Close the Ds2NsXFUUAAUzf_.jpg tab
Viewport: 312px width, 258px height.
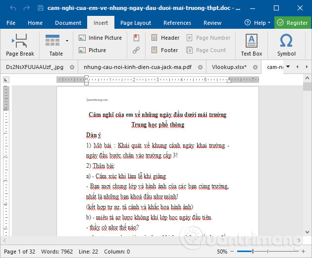click(x=72, y=67)
